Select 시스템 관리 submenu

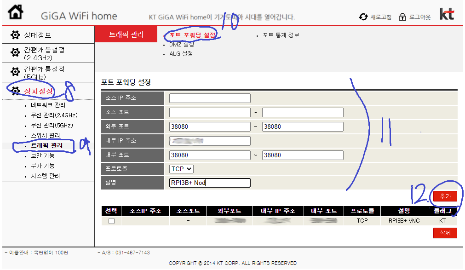click(x=46, y=176)
